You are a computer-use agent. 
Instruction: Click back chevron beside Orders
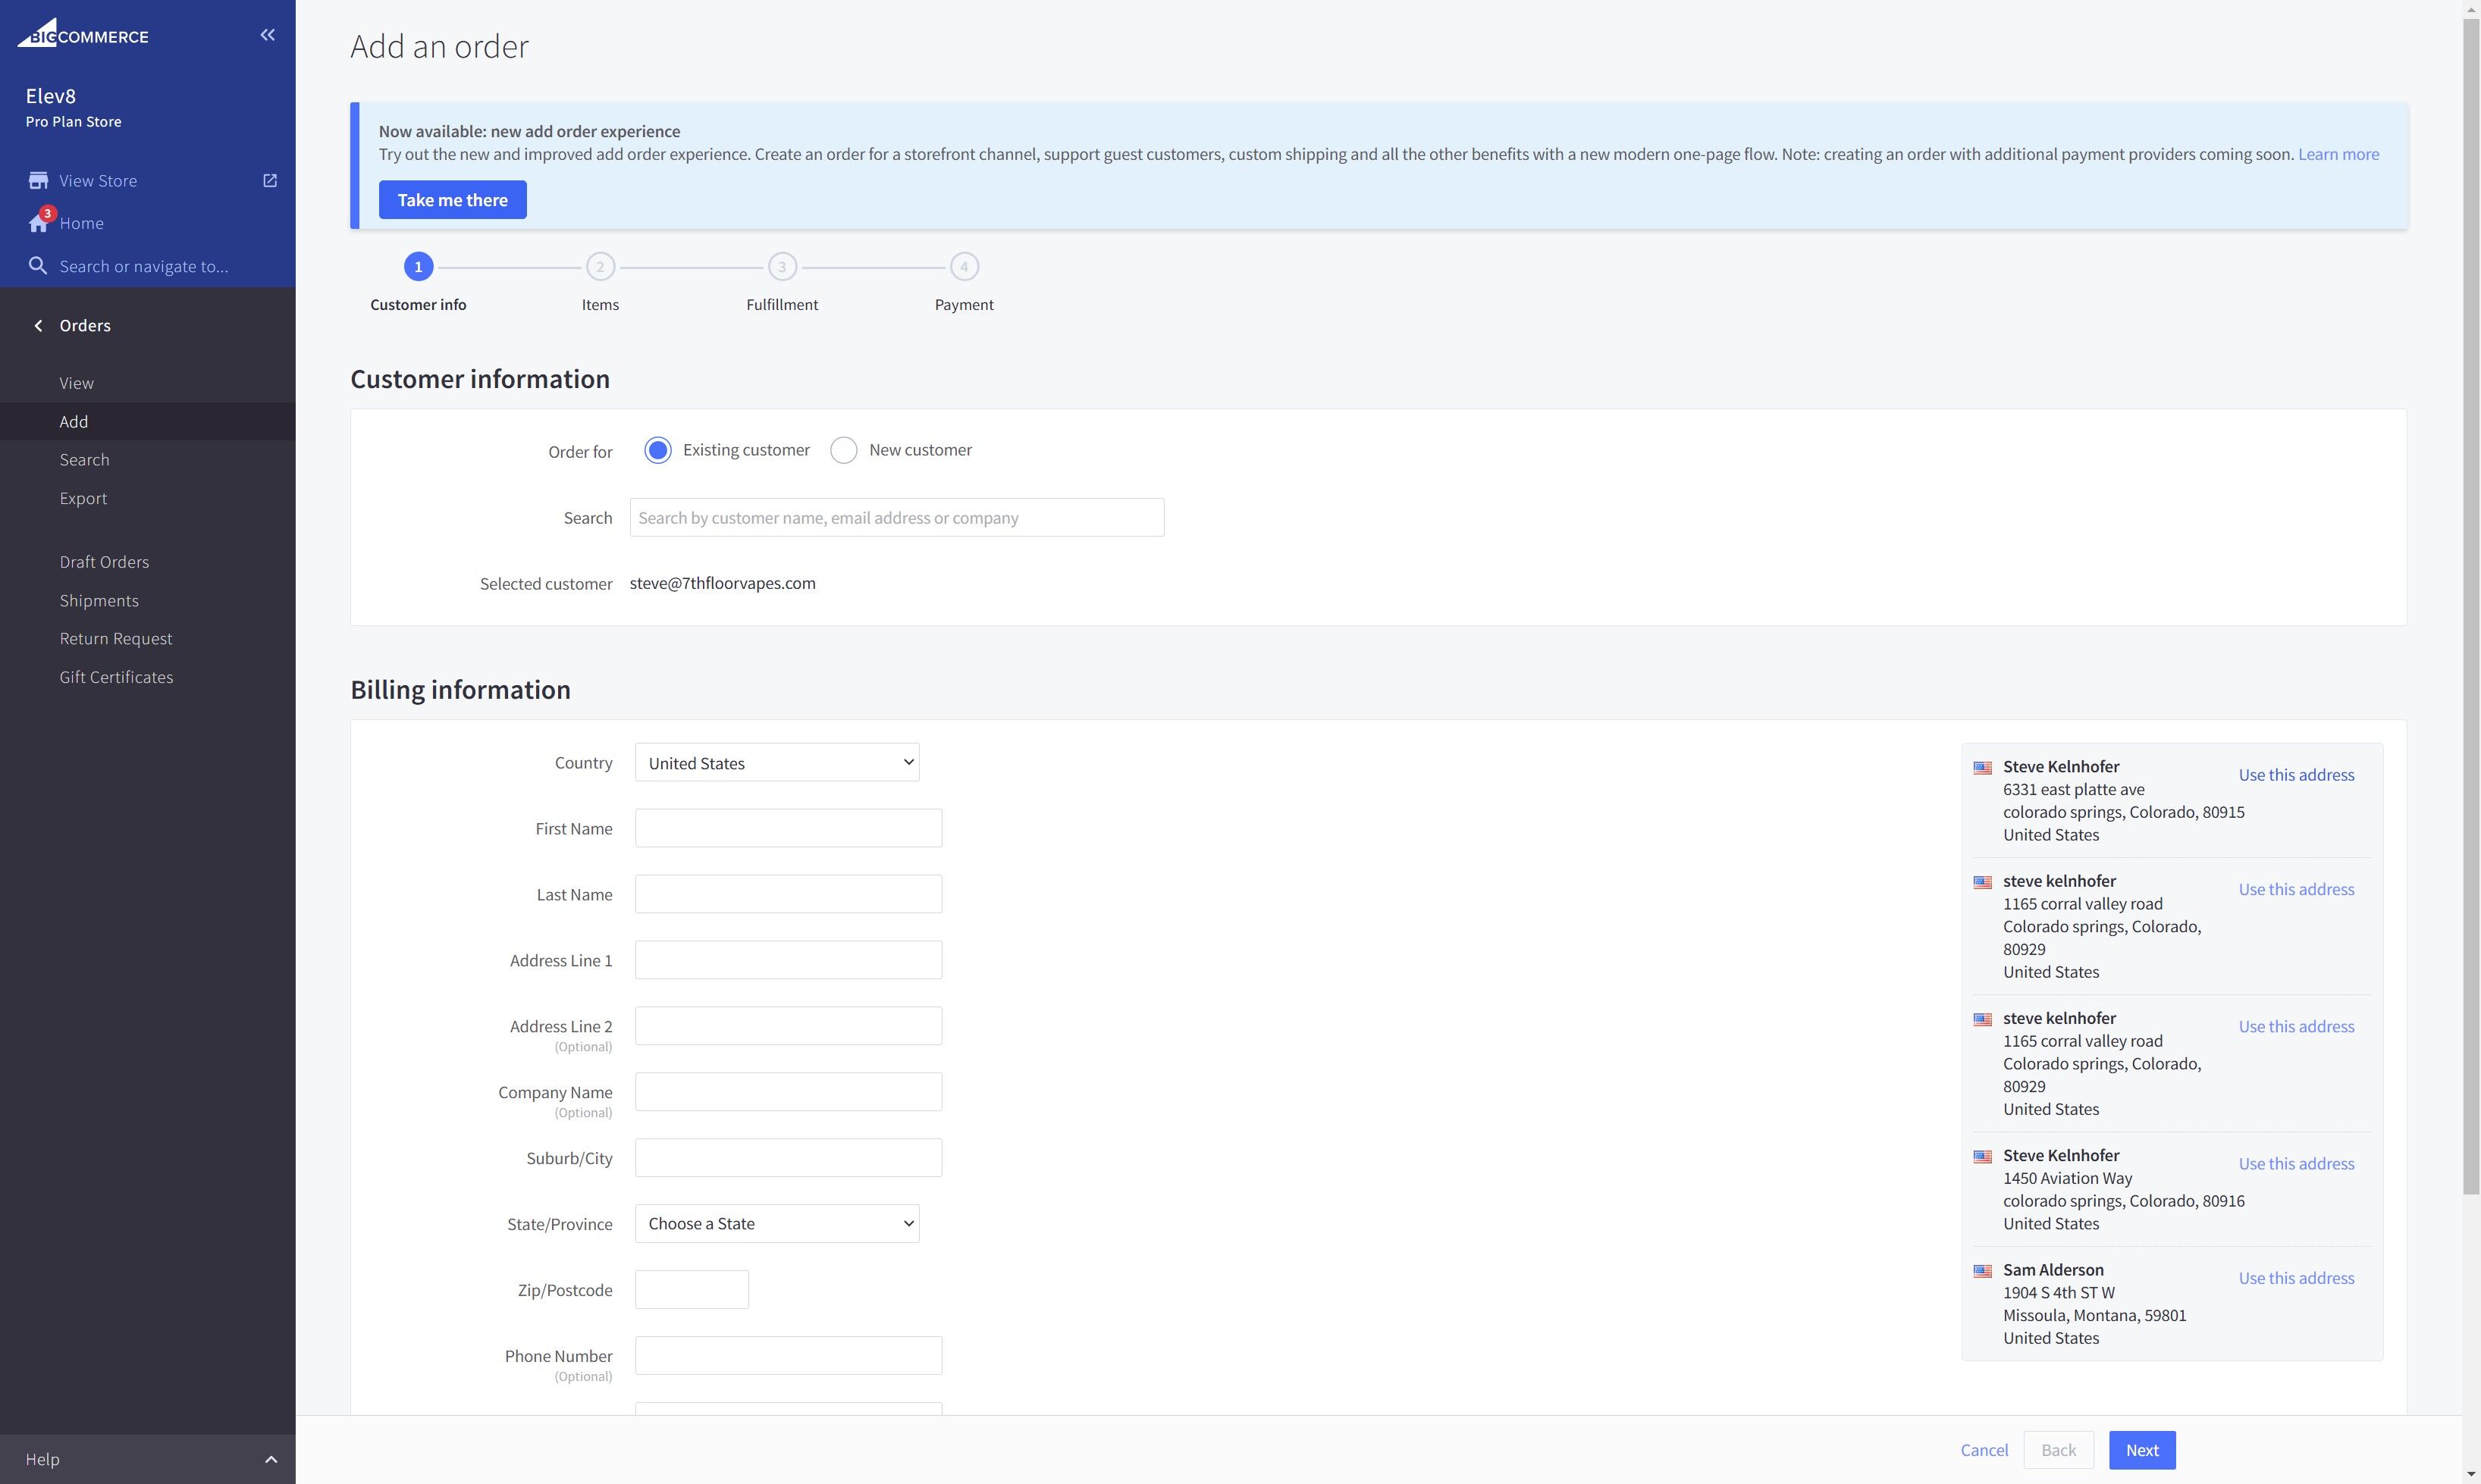(38, 326)
